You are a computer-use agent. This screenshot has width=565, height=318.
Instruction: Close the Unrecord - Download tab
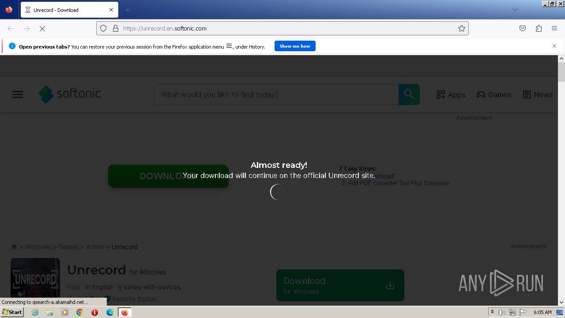(x=111, y=10)
